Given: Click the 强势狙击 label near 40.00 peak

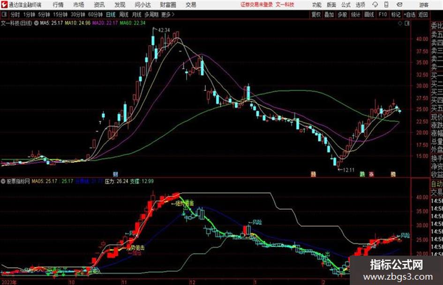Looking at the screenshot, I should pos(185,203).
